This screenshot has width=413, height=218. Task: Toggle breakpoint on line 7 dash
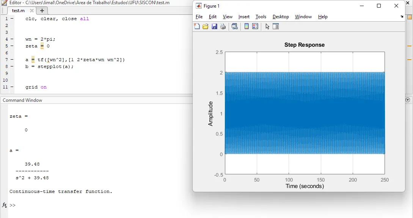tap(12, 60)
